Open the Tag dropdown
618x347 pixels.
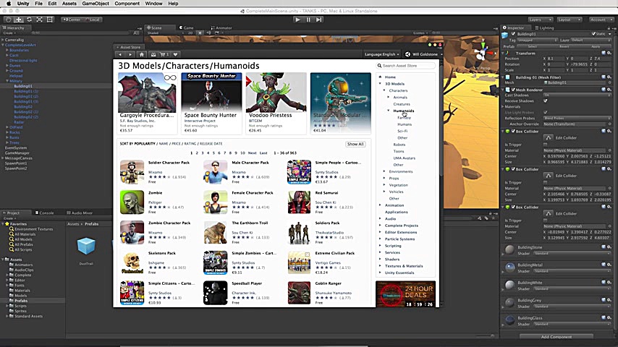point(537,40)
